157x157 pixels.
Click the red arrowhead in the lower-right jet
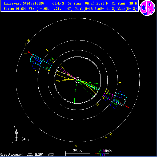127,107
